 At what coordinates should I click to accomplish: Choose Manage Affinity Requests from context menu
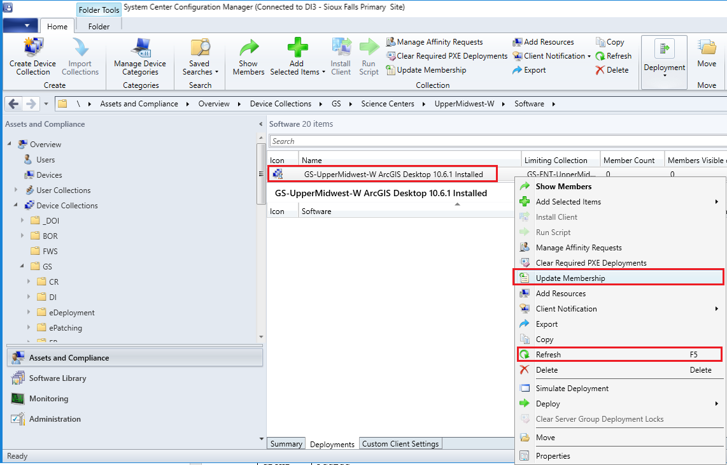click(620, 247)
